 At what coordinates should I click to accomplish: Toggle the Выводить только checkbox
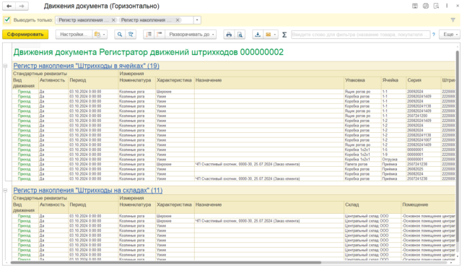click(7, 20)
